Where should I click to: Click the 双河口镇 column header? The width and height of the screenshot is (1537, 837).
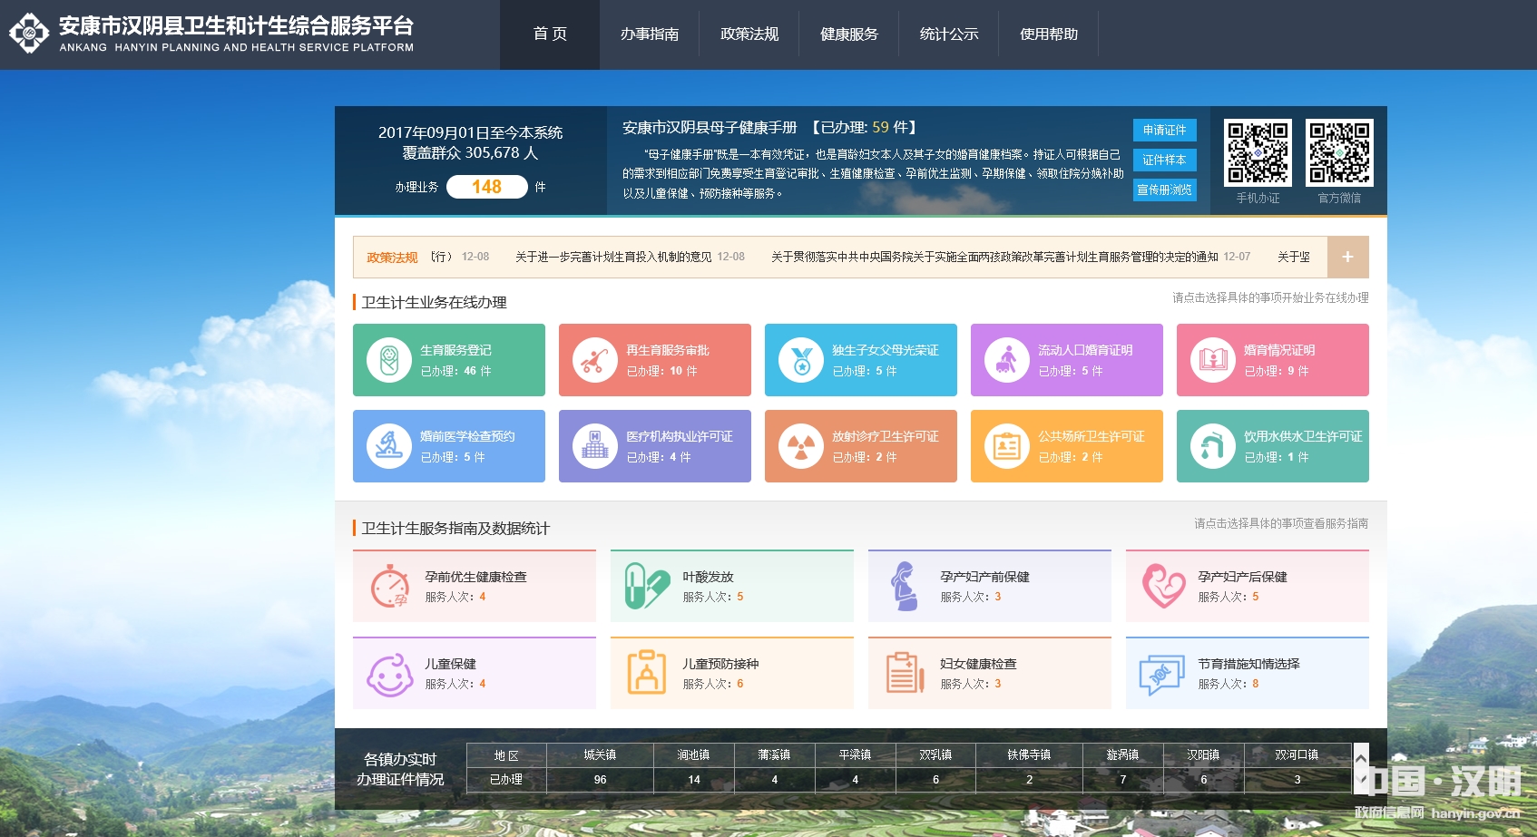point(1297,754)
